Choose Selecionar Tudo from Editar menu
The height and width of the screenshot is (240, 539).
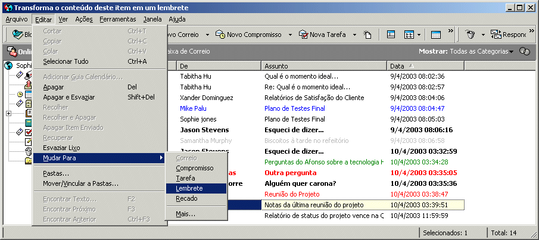[99, 61]
